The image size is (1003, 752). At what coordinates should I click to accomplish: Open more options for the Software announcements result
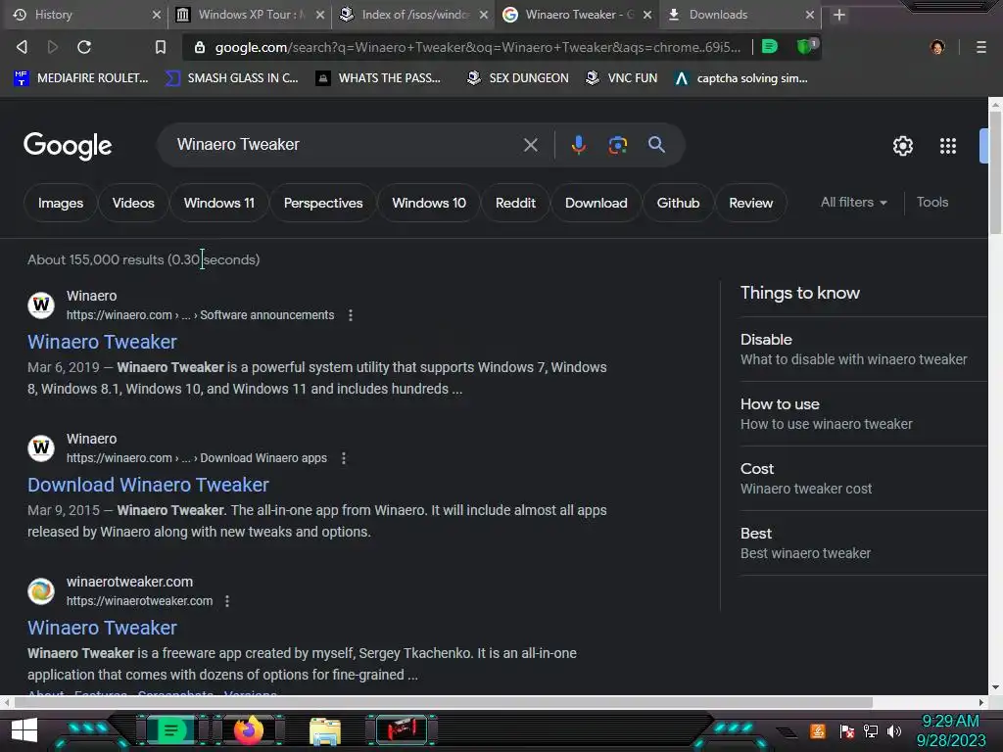[351, 315]
